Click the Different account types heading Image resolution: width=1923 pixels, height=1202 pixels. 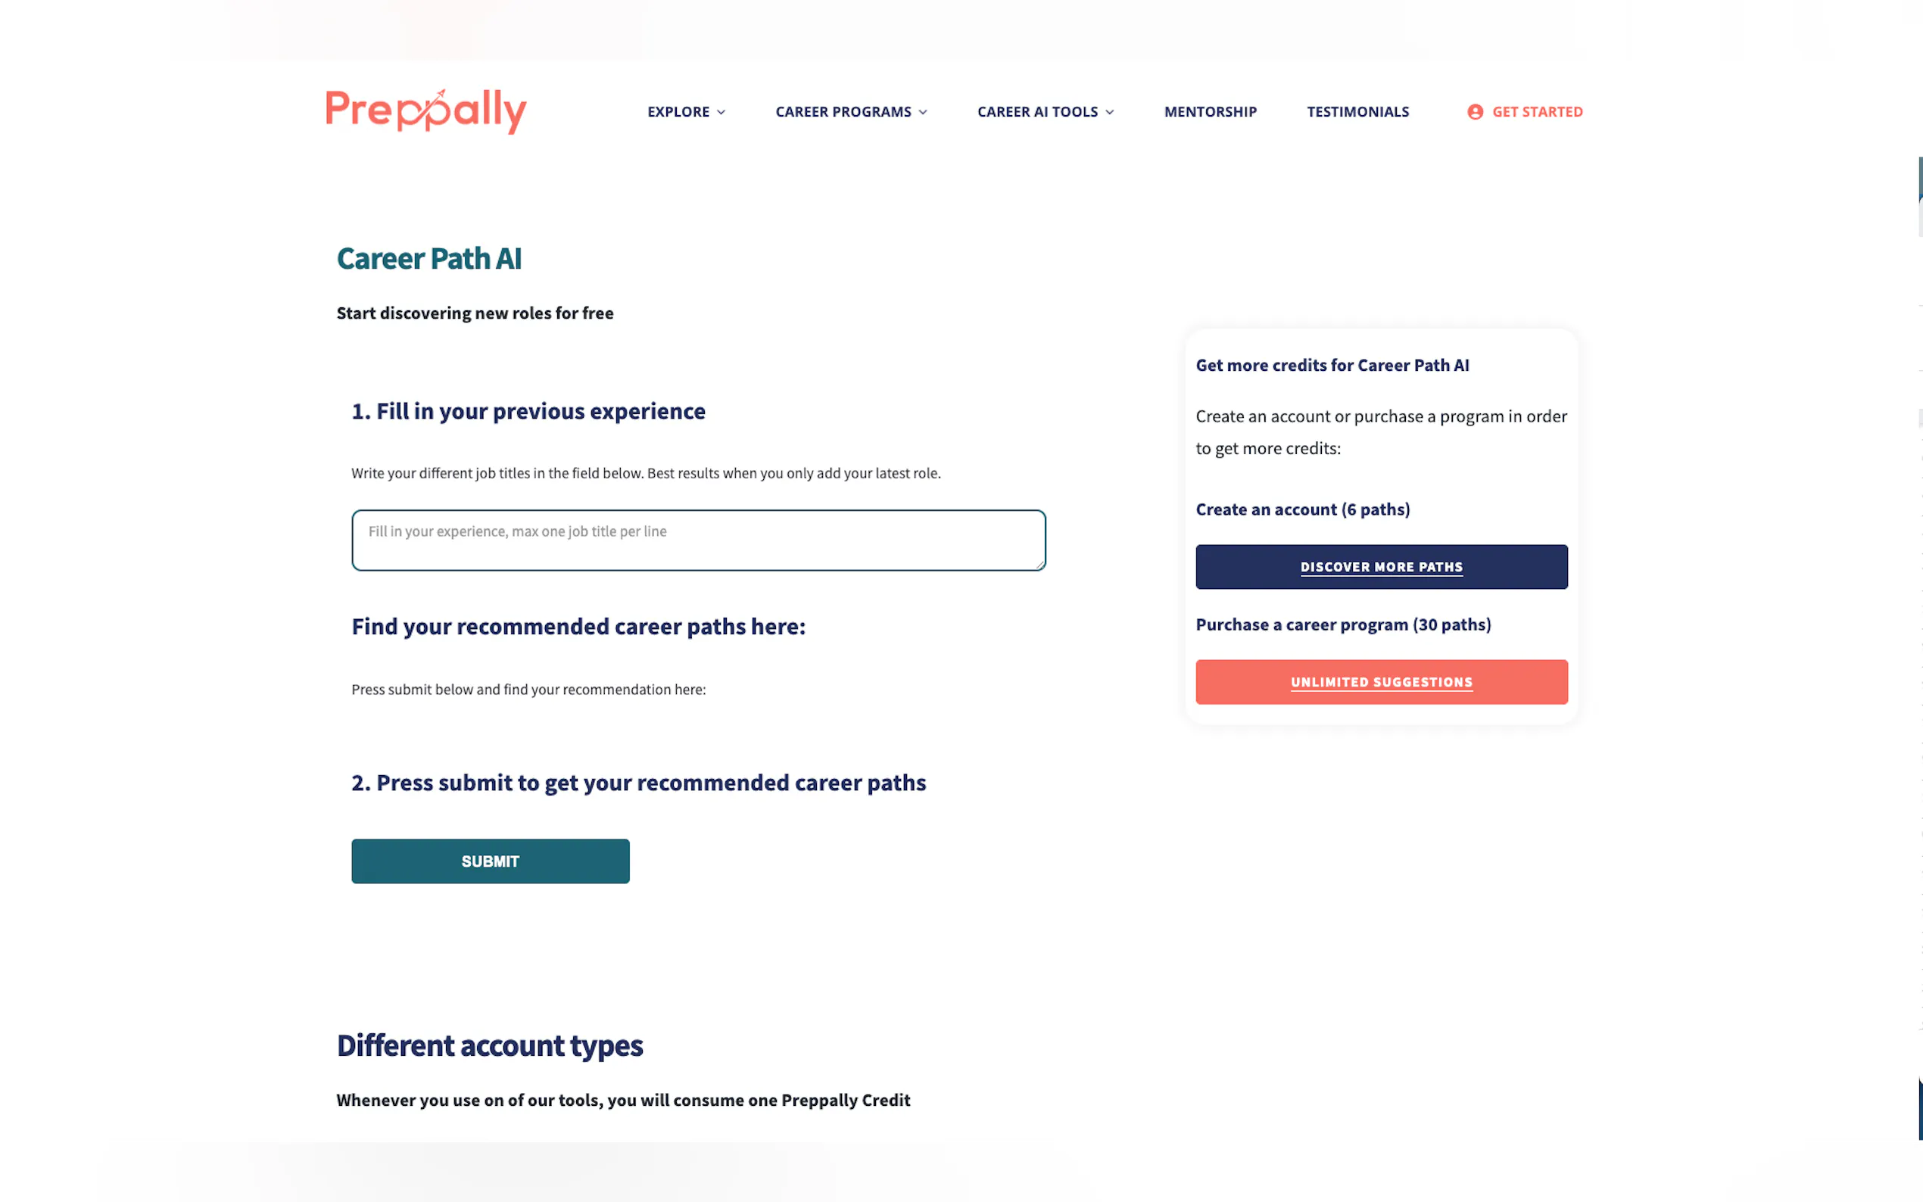pos(489,1045)
